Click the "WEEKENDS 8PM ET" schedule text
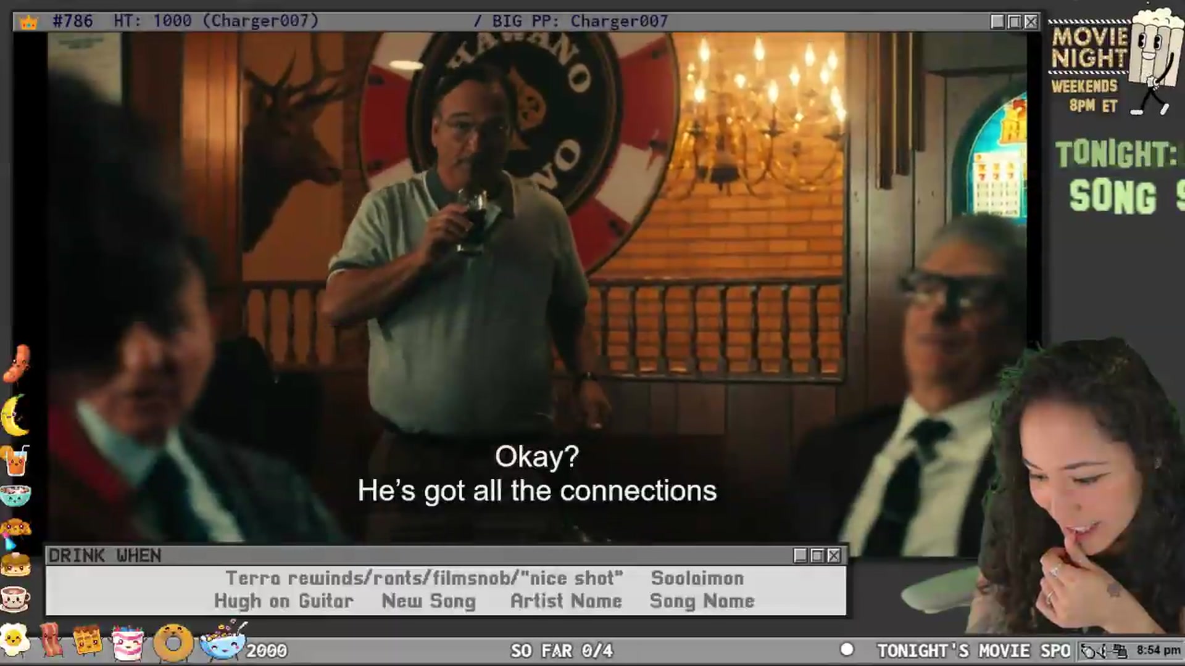 coord(1085,96)
